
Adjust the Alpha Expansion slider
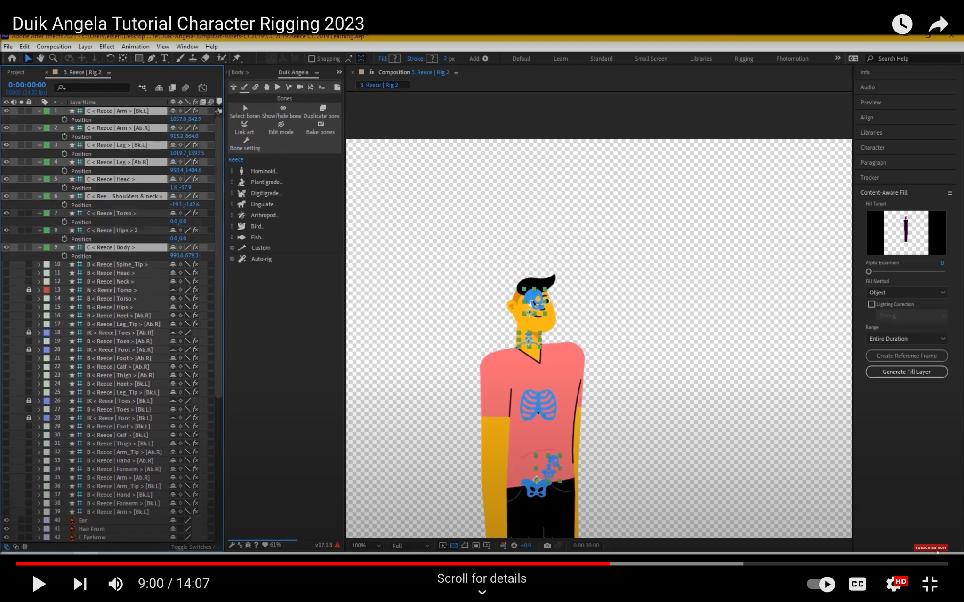(869, 271)
